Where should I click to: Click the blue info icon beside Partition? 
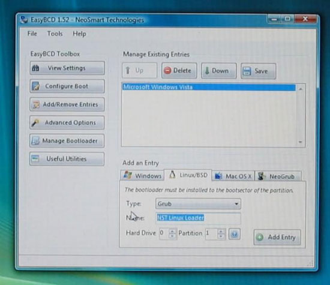(234, 234)
